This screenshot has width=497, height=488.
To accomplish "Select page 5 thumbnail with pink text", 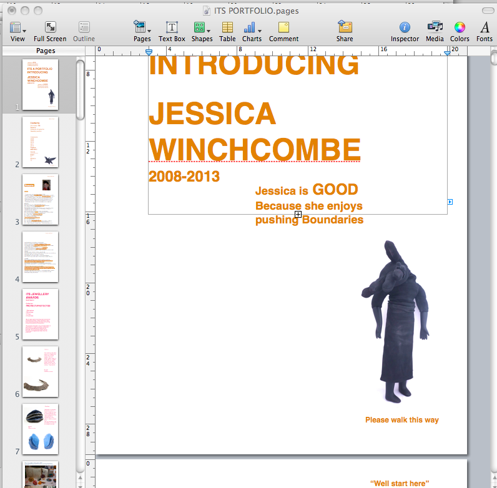I will coord(40,314).
